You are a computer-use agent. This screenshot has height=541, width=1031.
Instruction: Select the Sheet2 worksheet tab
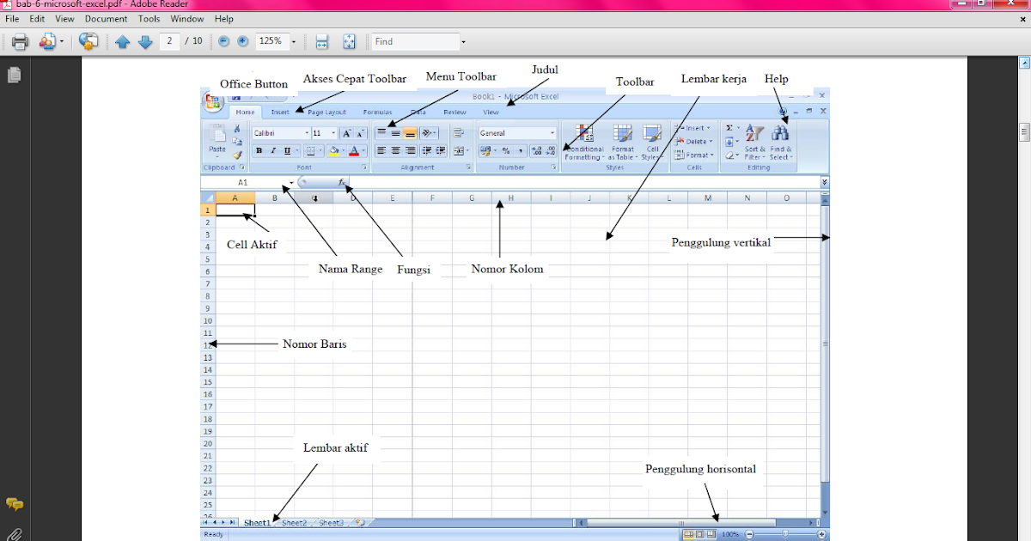294,522
